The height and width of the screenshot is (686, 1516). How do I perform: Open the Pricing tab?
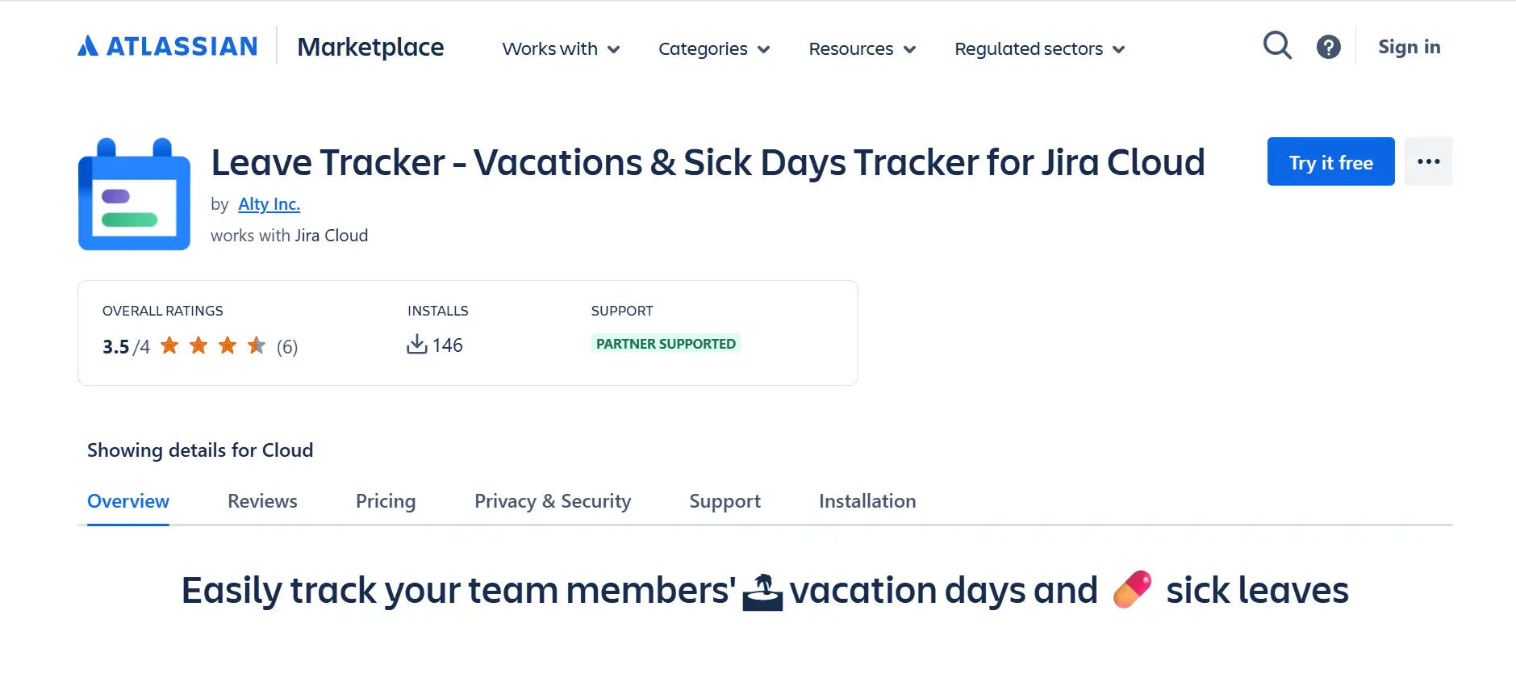coord(385,501)
